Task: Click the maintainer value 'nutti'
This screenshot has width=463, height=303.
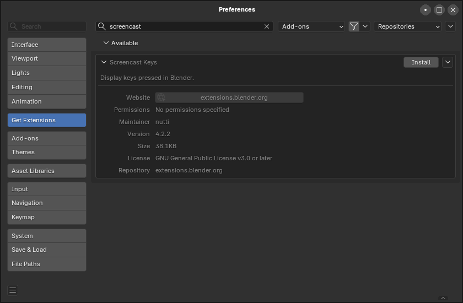Action: tap(162, 122)
